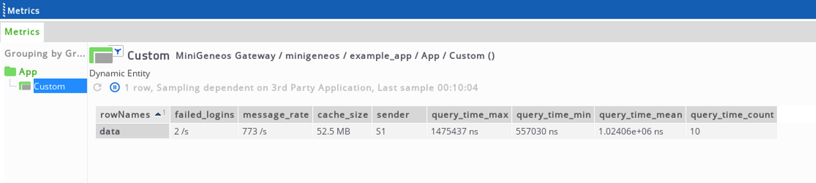Select the query_time_count value 10
Image resolution: width=816 pixels, height=183 pixels.
732,131
